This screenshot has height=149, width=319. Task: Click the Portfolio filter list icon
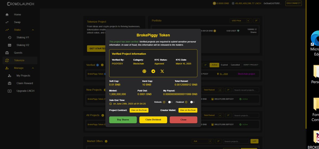257,21
